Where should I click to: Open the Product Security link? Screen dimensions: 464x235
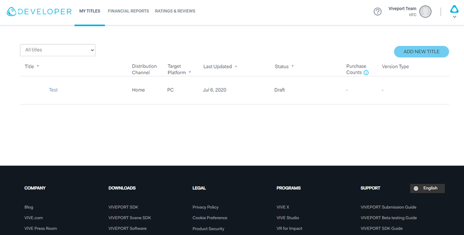(208, 229)
